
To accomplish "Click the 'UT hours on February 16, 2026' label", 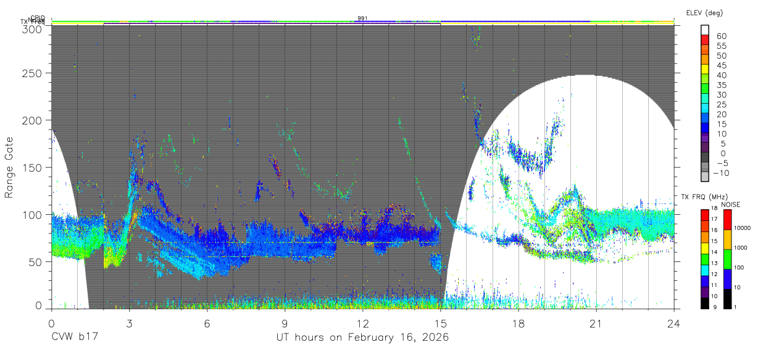I will [x=362, y=338].
